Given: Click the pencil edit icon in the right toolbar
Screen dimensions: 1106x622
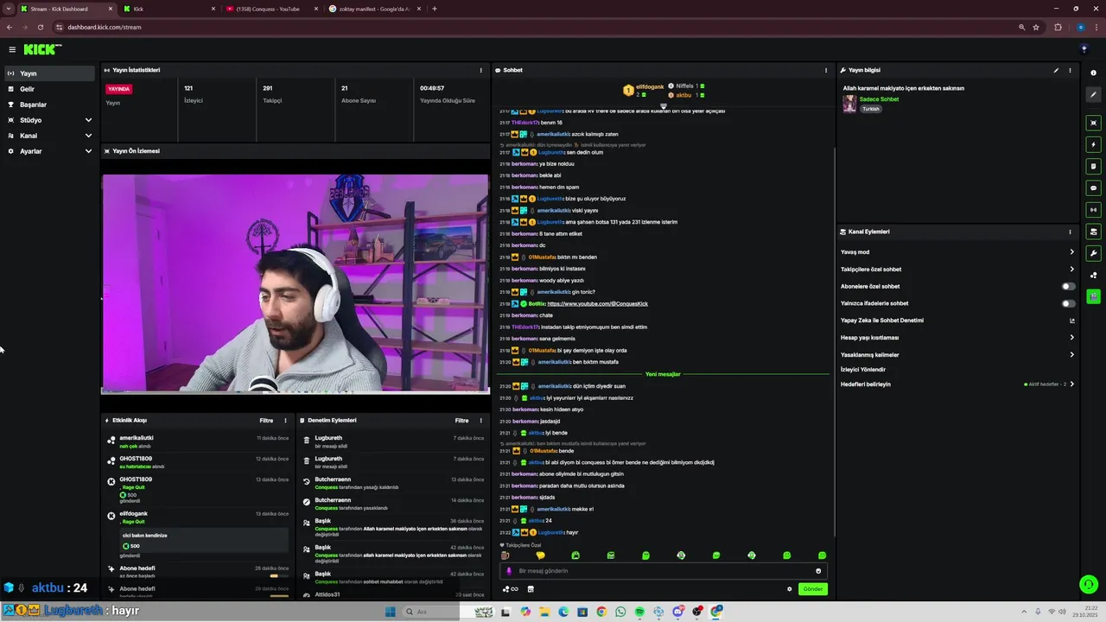Looking at the screenshot, I should [1093, 94].
